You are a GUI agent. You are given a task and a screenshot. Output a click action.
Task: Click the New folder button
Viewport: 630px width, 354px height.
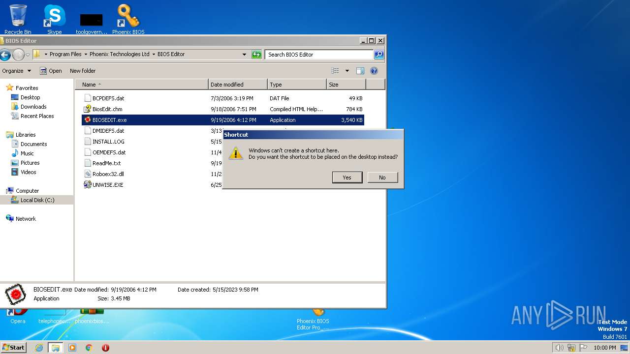coord(83,71)
